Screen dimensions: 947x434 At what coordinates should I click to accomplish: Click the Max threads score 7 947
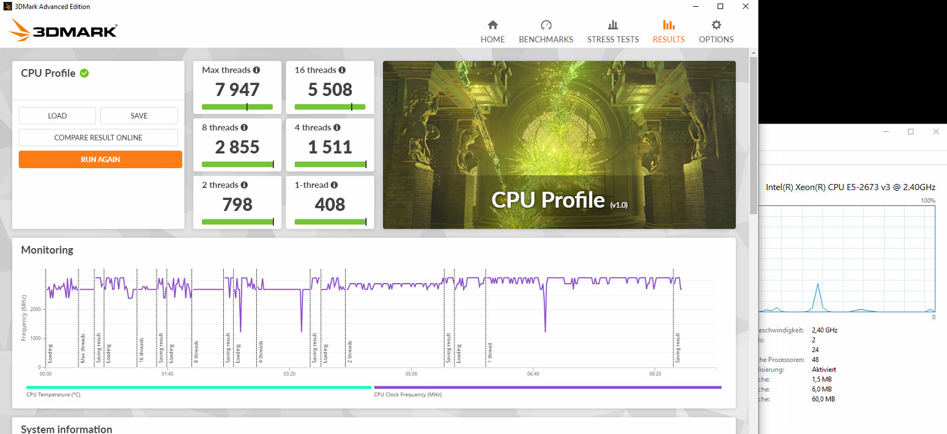click(237, 90)
